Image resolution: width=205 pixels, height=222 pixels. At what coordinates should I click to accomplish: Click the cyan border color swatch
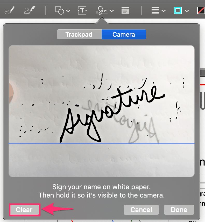point(178,10)
